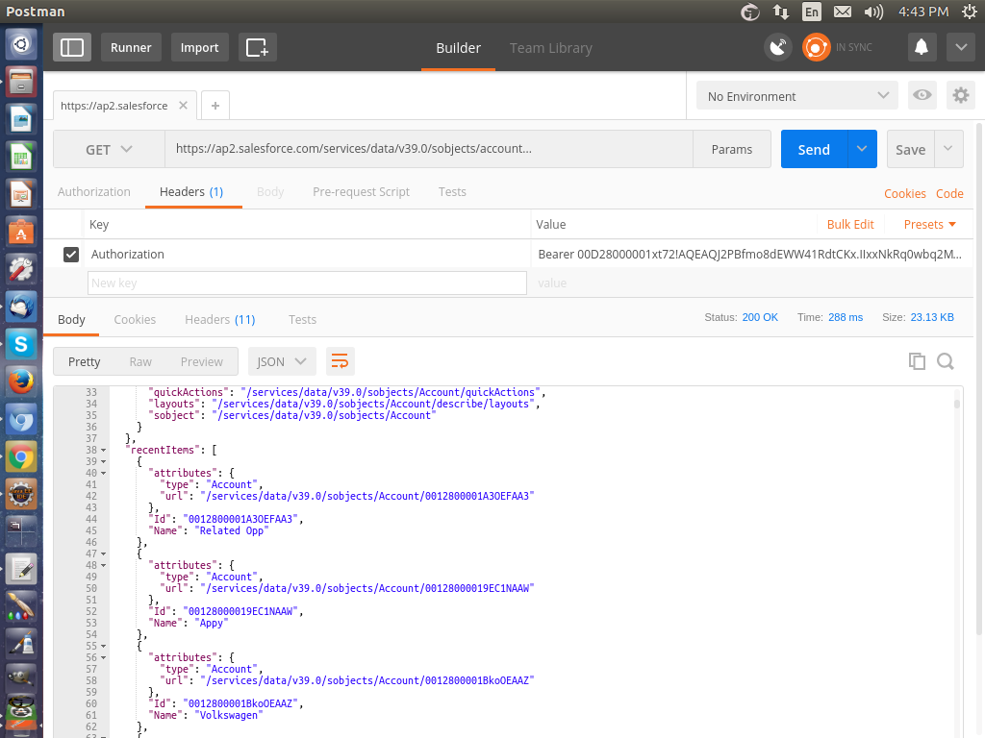Open the request Cookies link
Viewport: 985px width, 738px height.
904,193
